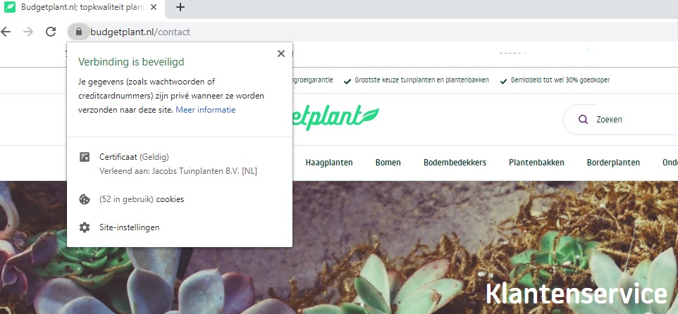Close the Budgetplant.nl browser tab
The image size is (678, 314).
[154, 7]
